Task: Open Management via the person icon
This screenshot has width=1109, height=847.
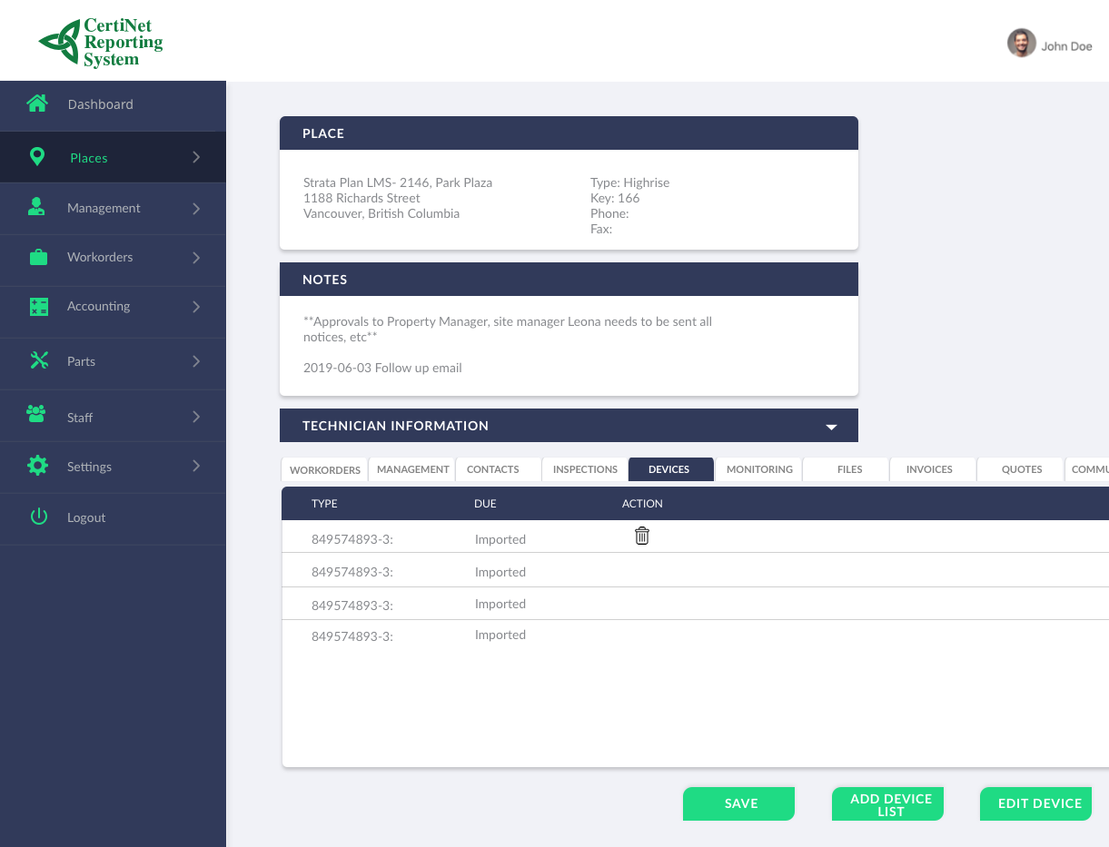Action: click(37, 207)
